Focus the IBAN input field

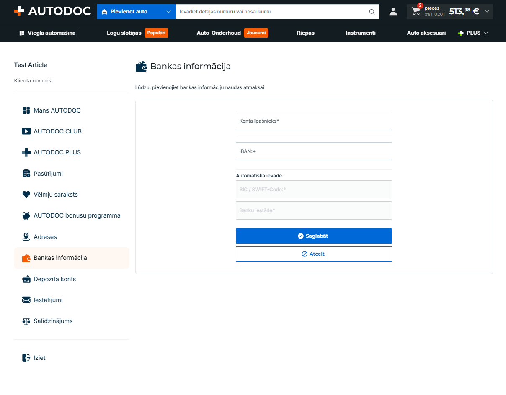coord(314,151)
